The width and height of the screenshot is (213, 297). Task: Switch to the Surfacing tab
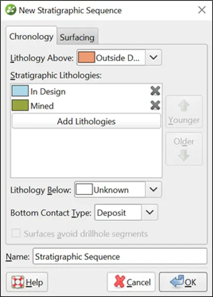click(77, 37)
